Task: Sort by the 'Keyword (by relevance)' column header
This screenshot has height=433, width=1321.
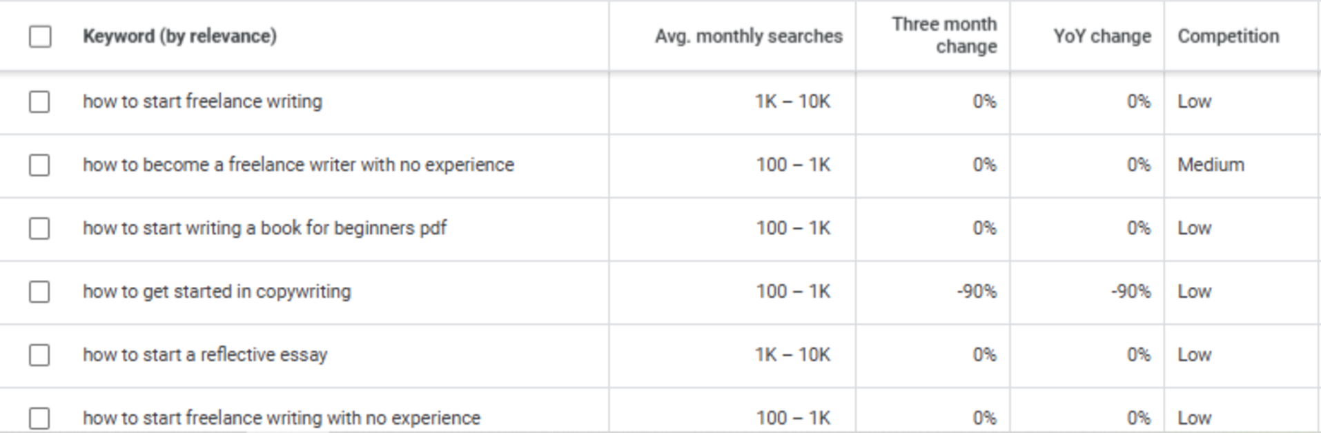Action: 179,37
